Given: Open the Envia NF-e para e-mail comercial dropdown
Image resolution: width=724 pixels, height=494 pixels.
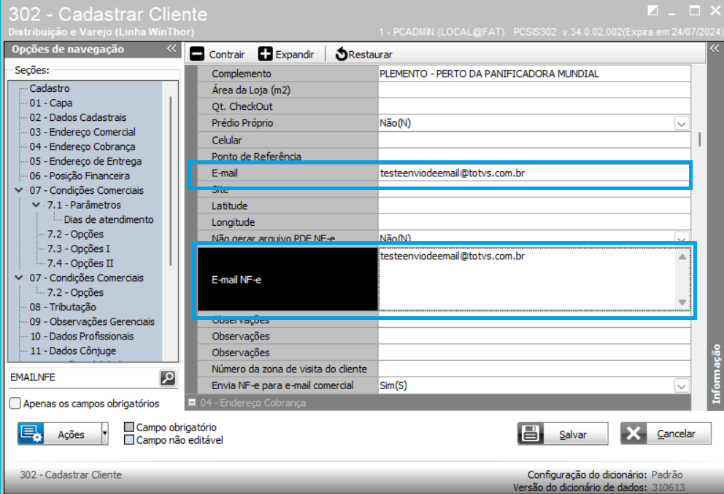Looking at the screenshot, I should click(x=682, y=385).
